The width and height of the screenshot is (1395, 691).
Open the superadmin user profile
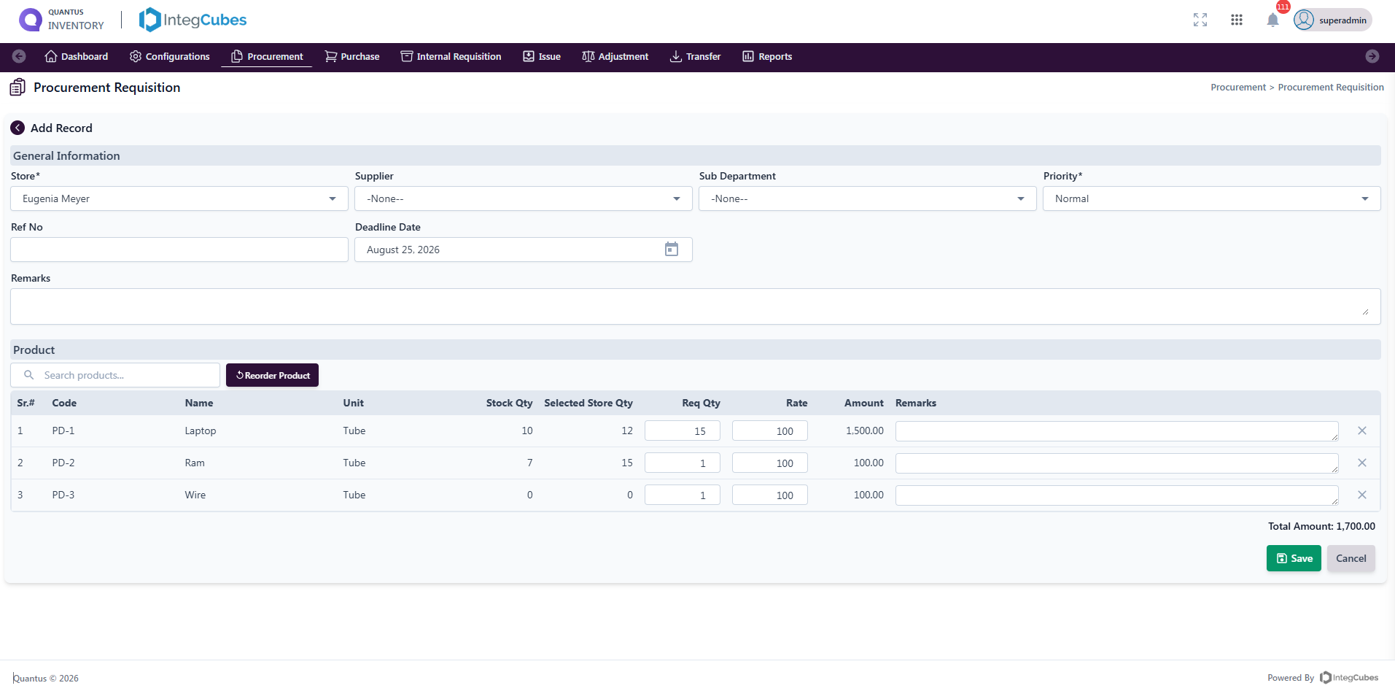1332,20
